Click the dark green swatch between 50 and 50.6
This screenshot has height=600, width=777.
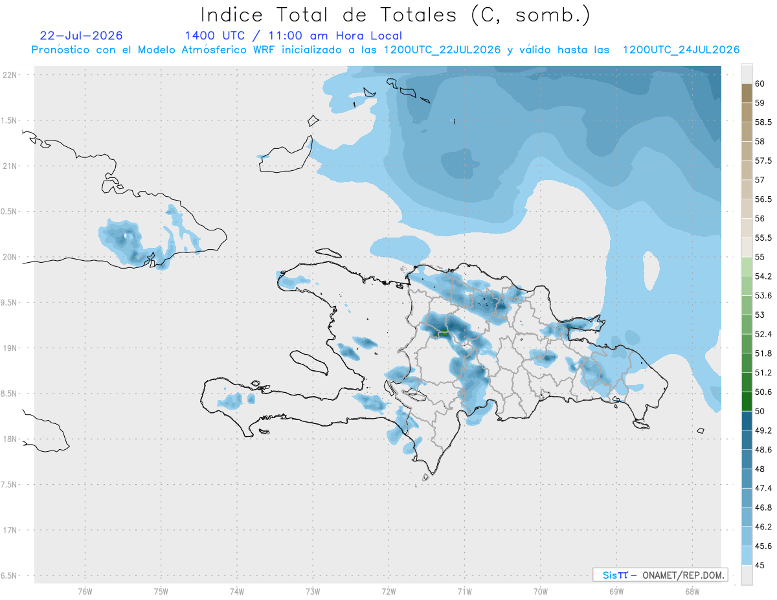pyautogui.click(x=747, y=401)
